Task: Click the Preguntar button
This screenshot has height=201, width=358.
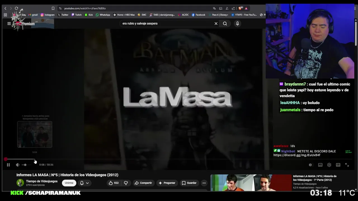Action: click(167, 183)
